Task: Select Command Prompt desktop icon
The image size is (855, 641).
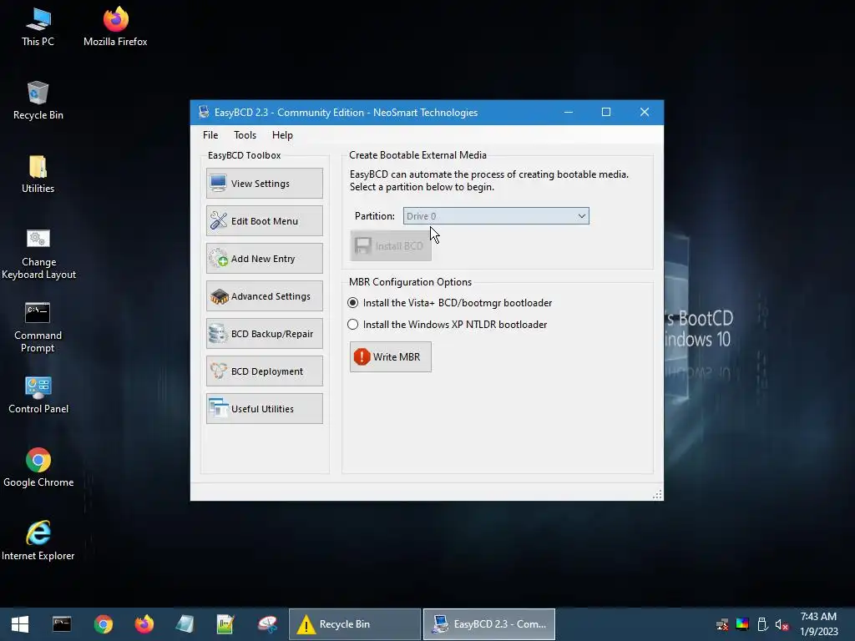Action: pos(38,327)
